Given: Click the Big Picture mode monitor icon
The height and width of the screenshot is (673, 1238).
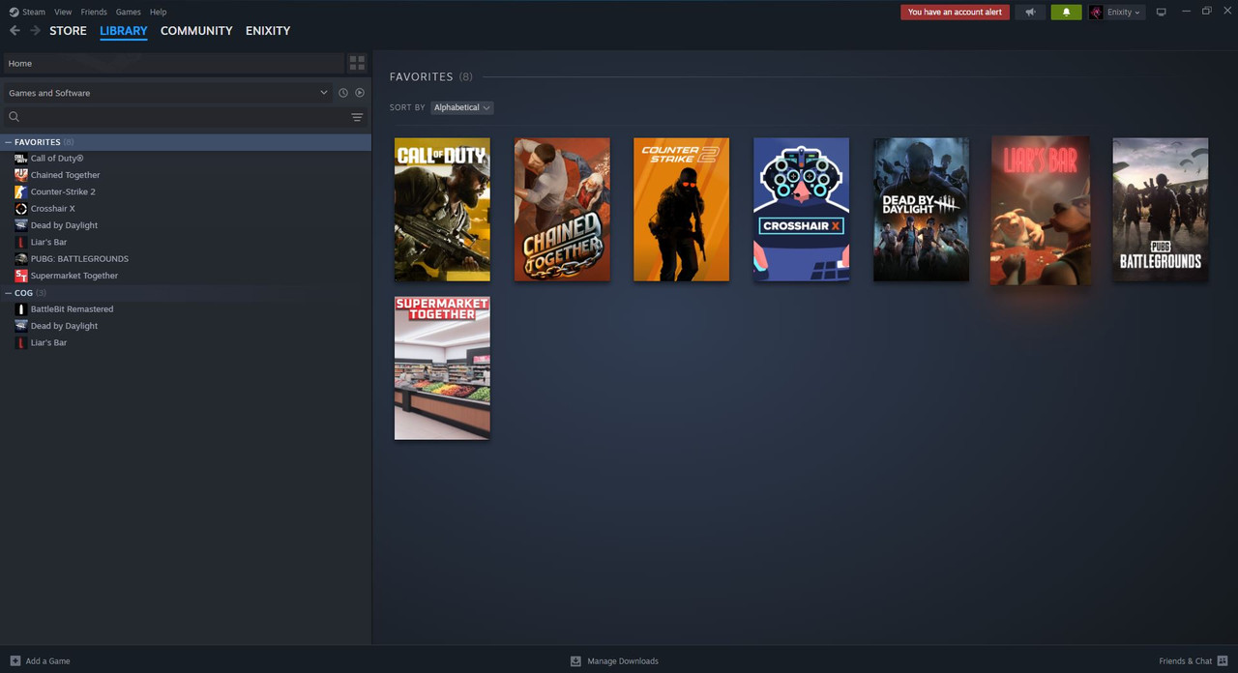Looking at the screenshot, I should pyautogui.click(x=1161, y=12).
